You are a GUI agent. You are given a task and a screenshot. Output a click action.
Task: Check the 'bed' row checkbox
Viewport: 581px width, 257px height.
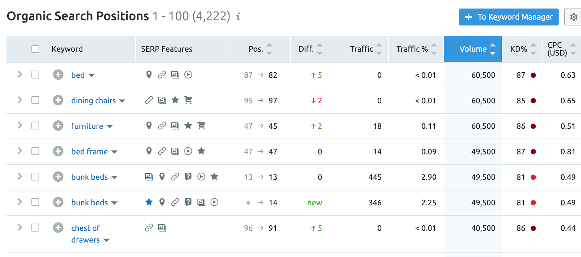pos(35,75)
